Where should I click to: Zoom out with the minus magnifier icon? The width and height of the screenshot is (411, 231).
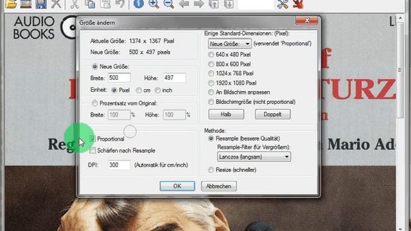coord(168,4)
